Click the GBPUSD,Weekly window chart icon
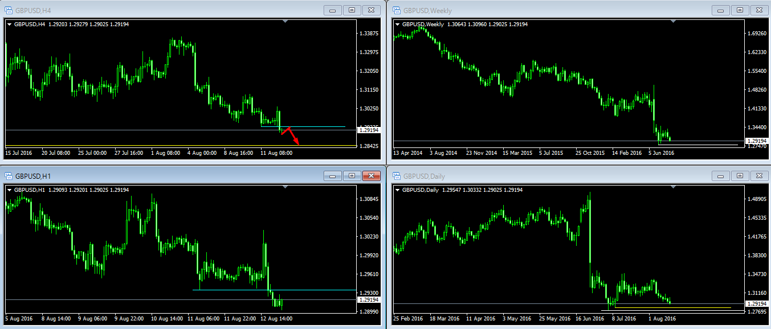The width and height of the screenshot is (771, 329). (396, 10)
